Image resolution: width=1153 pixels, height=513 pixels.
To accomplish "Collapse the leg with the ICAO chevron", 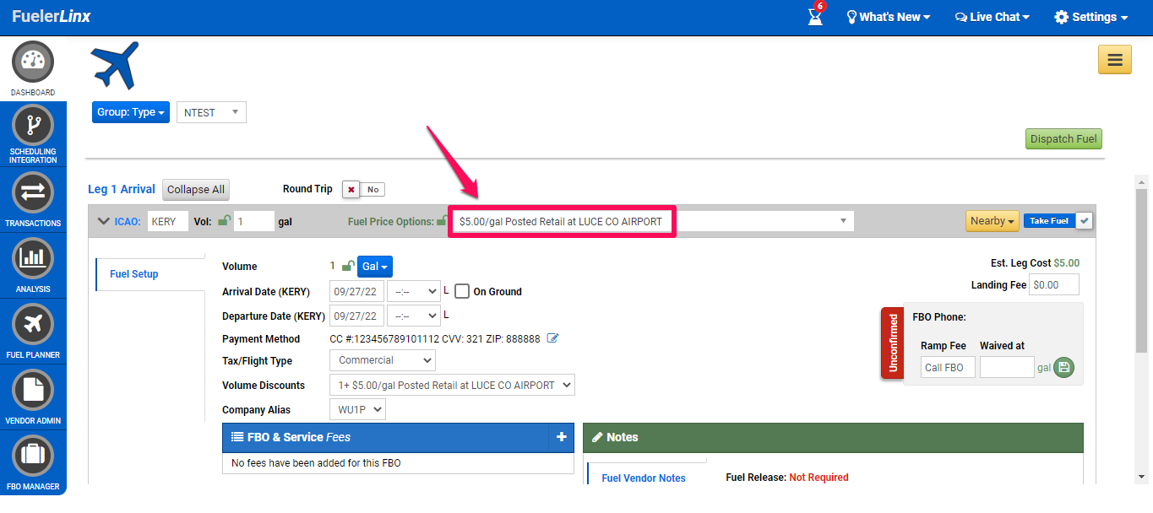I will pos(104,221).
